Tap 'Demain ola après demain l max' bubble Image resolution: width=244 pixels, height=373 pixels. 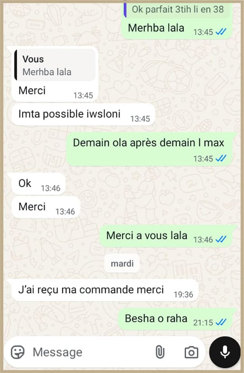pyautogui.click(x=149, y=149)
